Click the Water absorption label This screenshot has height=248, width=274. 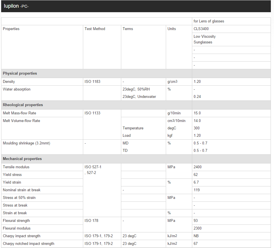[16, 89]
